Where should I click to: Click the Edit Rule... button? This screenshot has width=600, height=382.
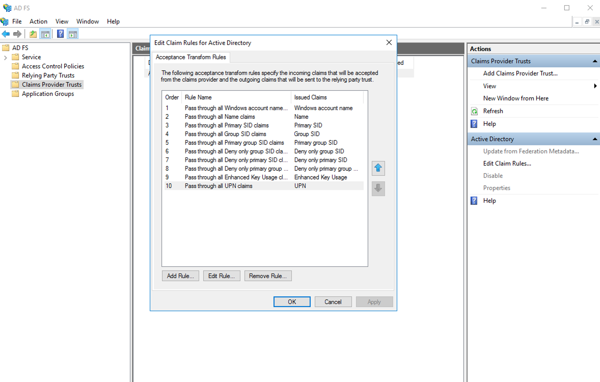pos(222,276)
